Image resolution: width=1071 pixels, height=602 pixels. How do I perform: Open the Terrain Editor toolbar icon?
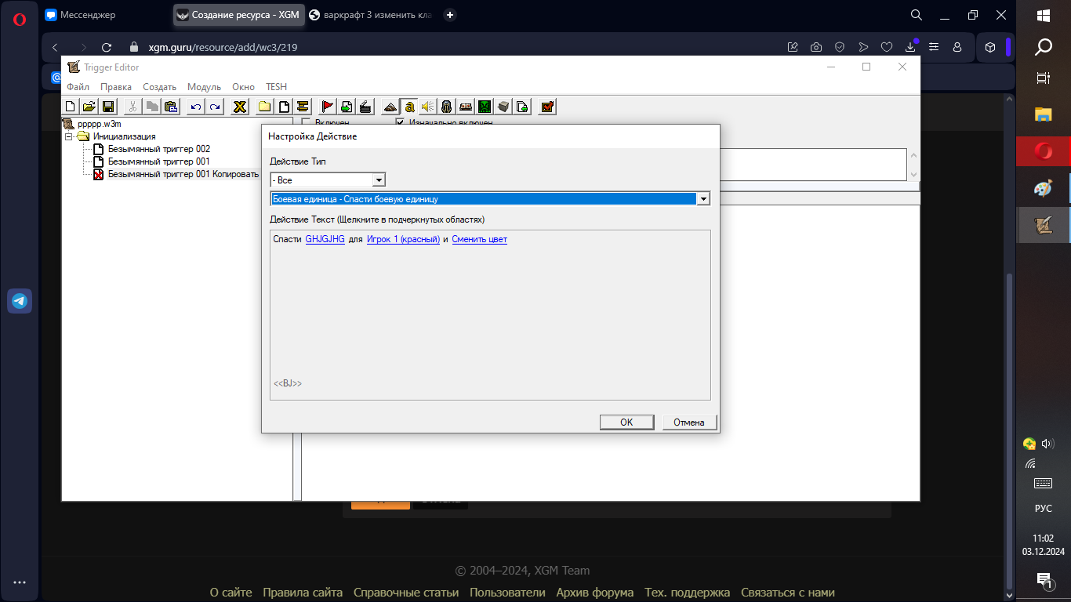[390, 107]
